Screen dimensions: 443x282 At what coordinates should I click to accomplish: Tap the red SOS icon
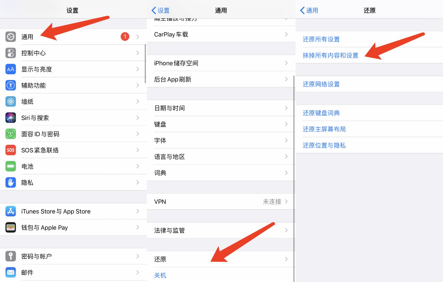click(11, 150)
